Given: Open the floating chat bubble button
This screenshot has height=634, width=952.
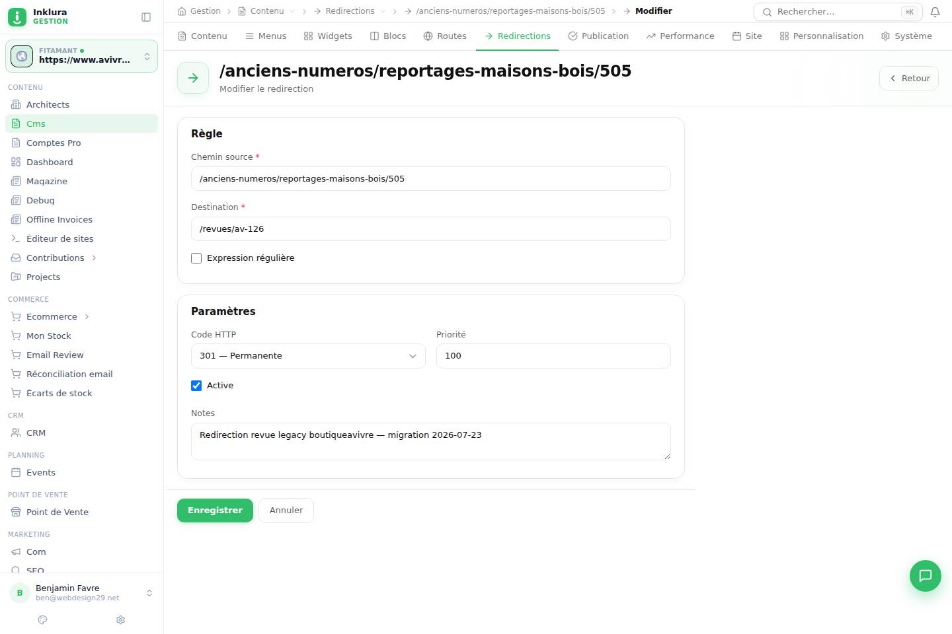Looking at the screenshot, I should (x=926, y=576).
